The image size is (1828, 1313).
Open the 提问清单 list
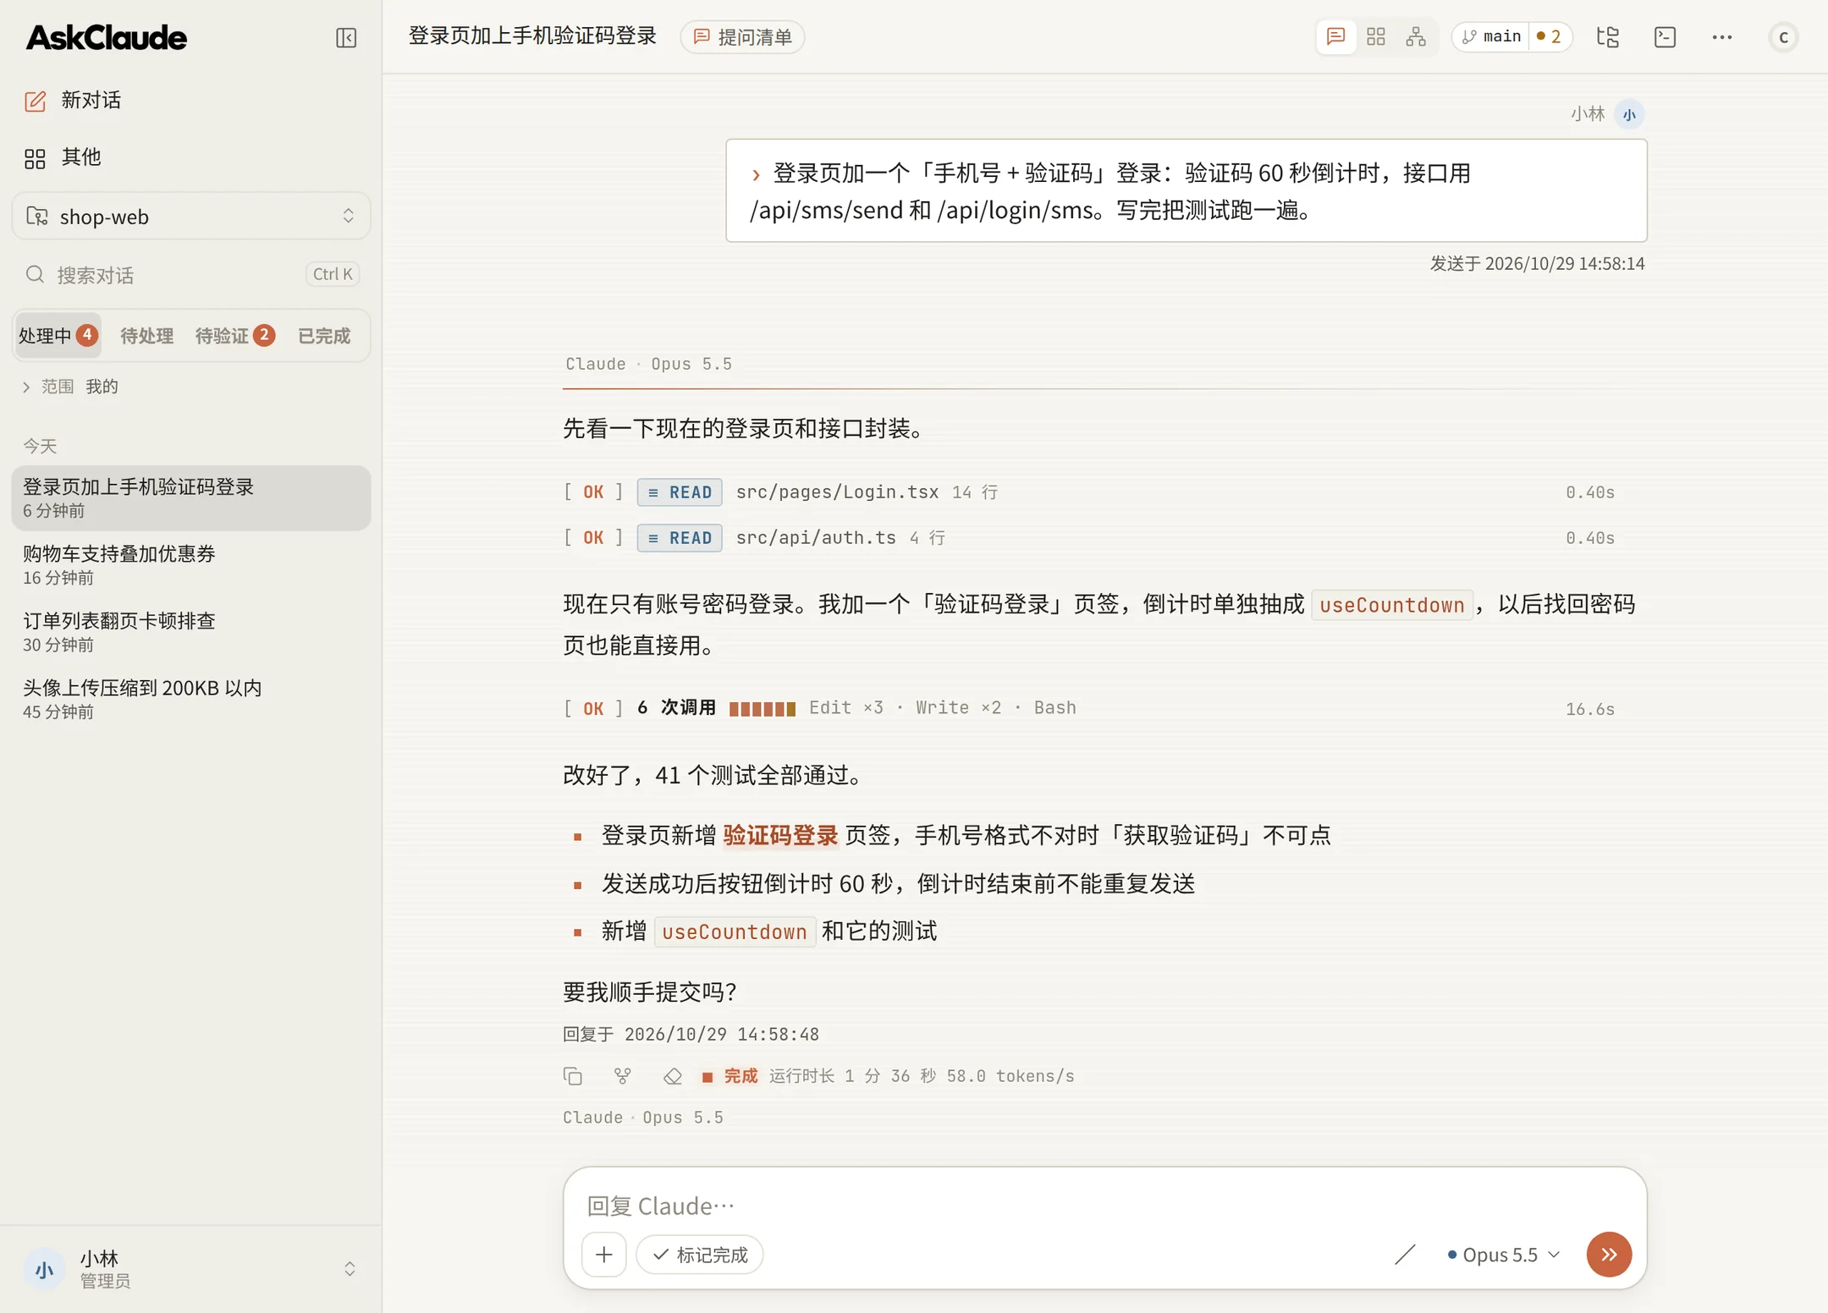click(742, 37)
